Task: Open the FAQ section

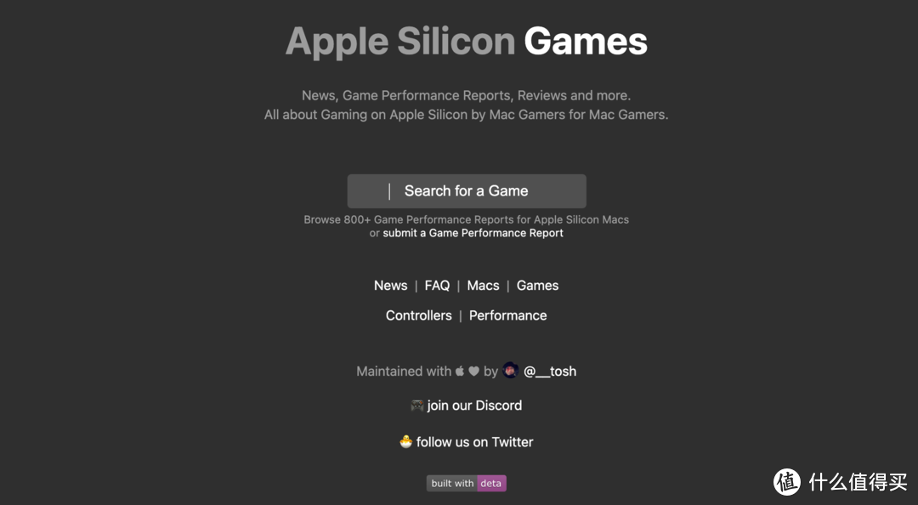Action: coord(437,285)
